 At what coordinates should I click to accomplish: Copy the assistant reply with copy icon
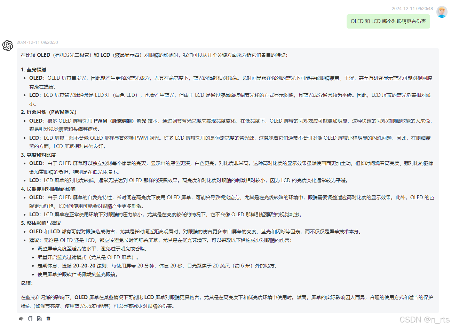point(30,319)
